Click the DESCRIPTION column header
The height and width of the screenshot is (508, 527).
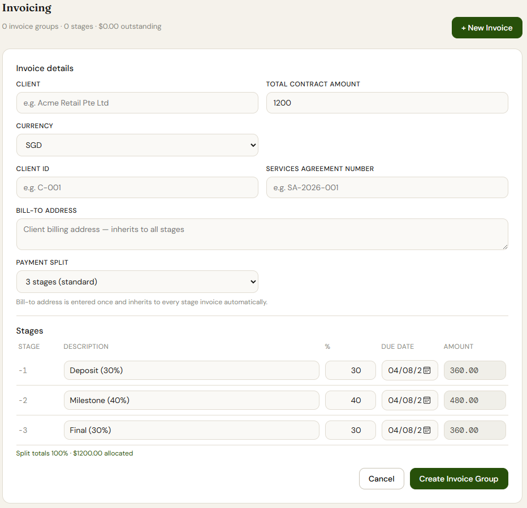tap(86, 347)
